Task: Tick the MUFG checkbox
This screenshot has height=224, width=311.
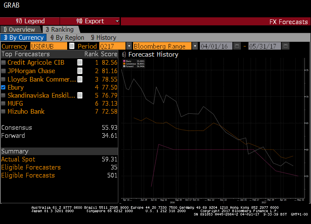Action: [x=3, y=104]
